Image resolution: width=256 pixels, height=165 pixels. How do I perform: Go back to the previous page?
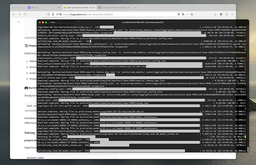click(x=14, y=14)
